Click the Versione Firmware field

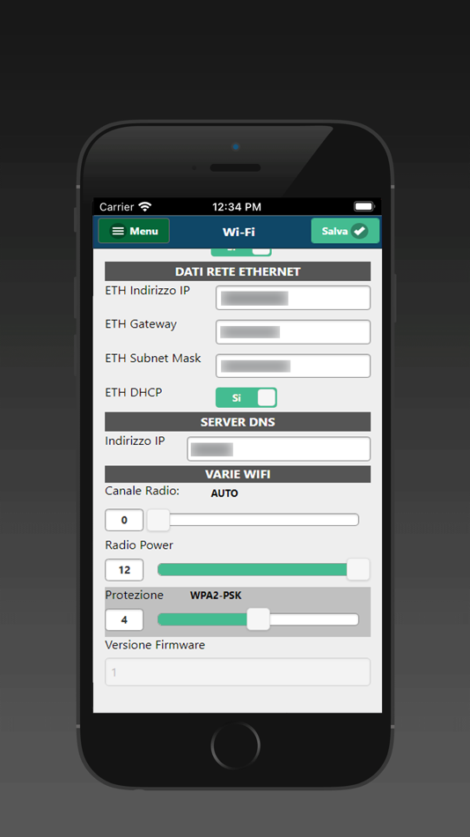[x=238, y=672]
